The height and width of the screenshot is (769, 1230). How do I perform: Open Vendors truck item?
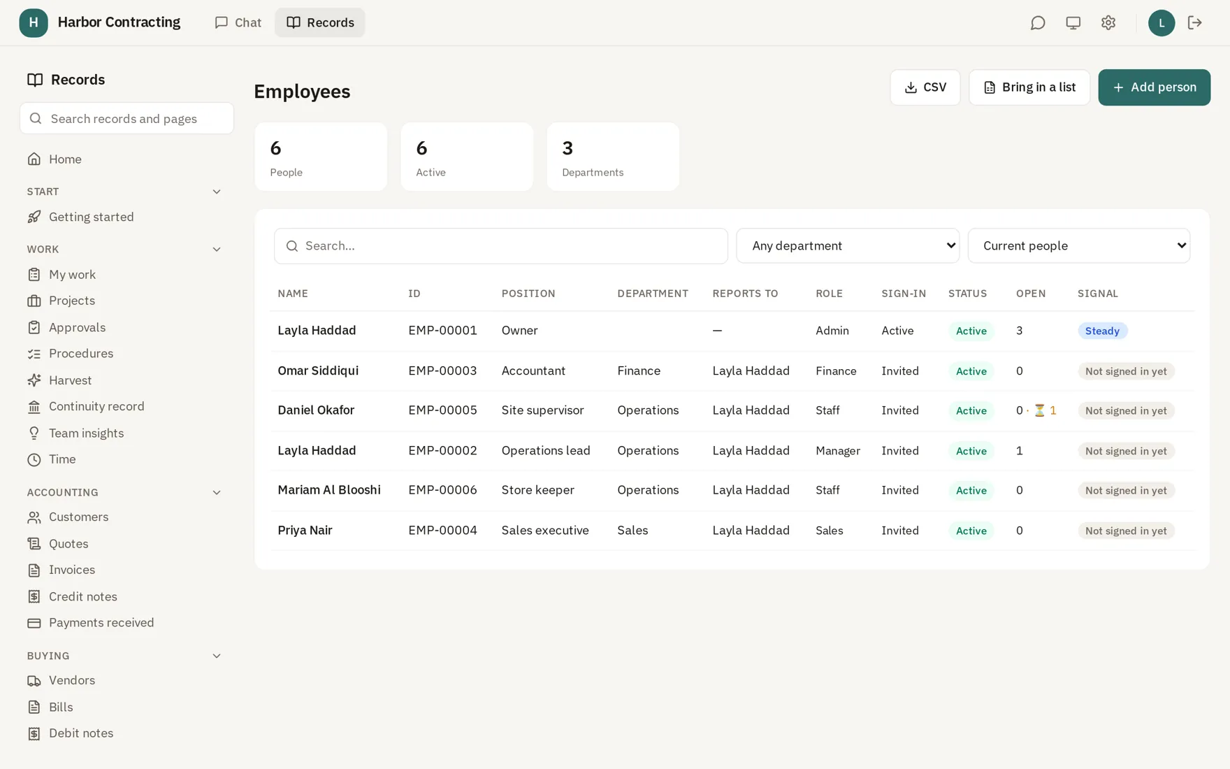(x=126, y=680)
